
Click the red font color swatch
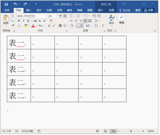(x=33, y=25)
